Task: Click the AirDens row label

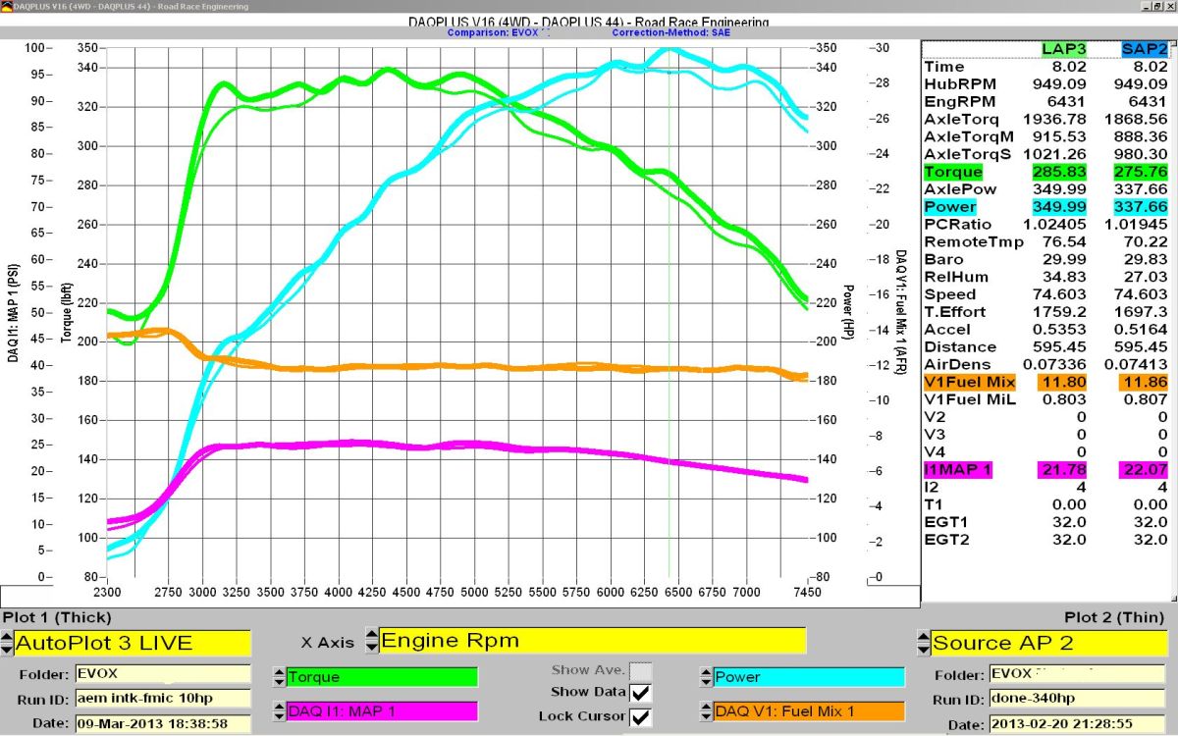Action: click(957, 364)
